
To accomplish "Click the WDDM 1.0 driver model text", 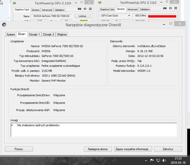I will click(144, 71).
